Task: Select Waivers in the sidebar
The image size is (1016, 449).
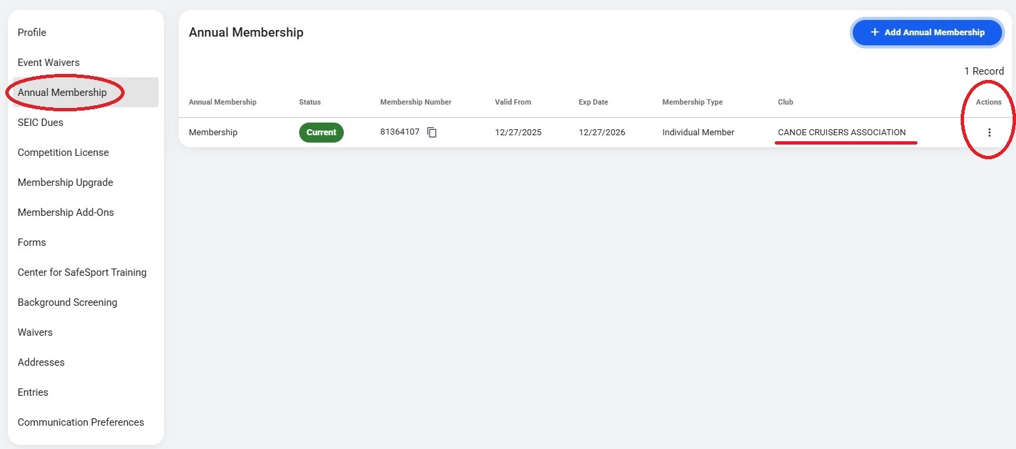Action: coord(35,332)
